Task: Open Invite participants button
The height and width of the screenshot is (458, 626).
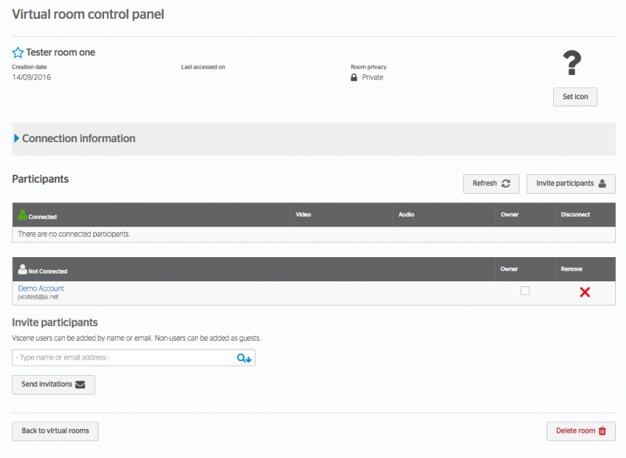Action: point(571,184)
